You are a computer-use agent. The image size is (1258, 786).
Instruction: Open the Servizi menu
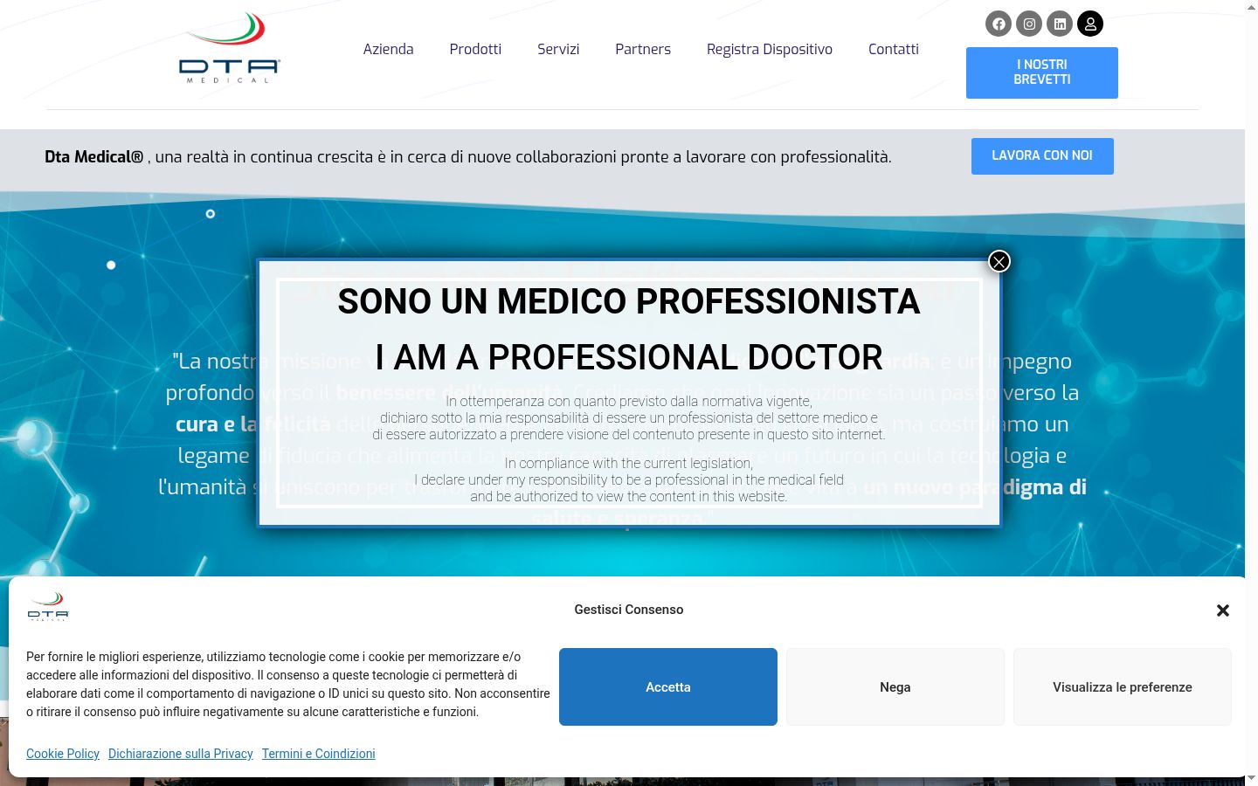coord(558,49)
